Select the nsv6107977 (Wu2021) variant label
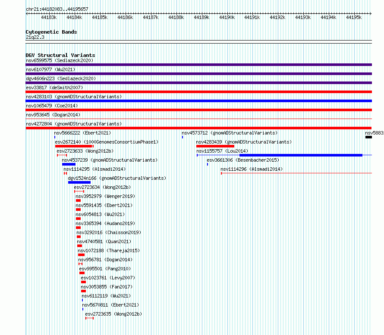The image size is (384, 335). click(50, 69)
